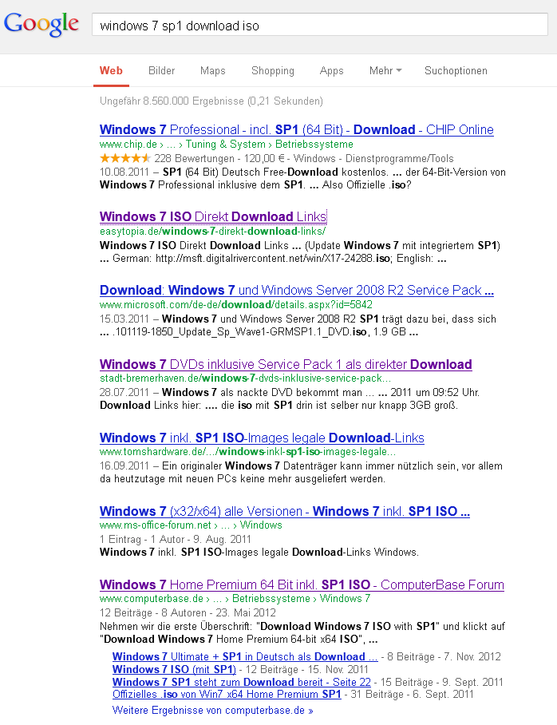
Task: Open sublink 'Windows 7 SP1 steht zum Download bereit'
Action: tap(241, 682)
